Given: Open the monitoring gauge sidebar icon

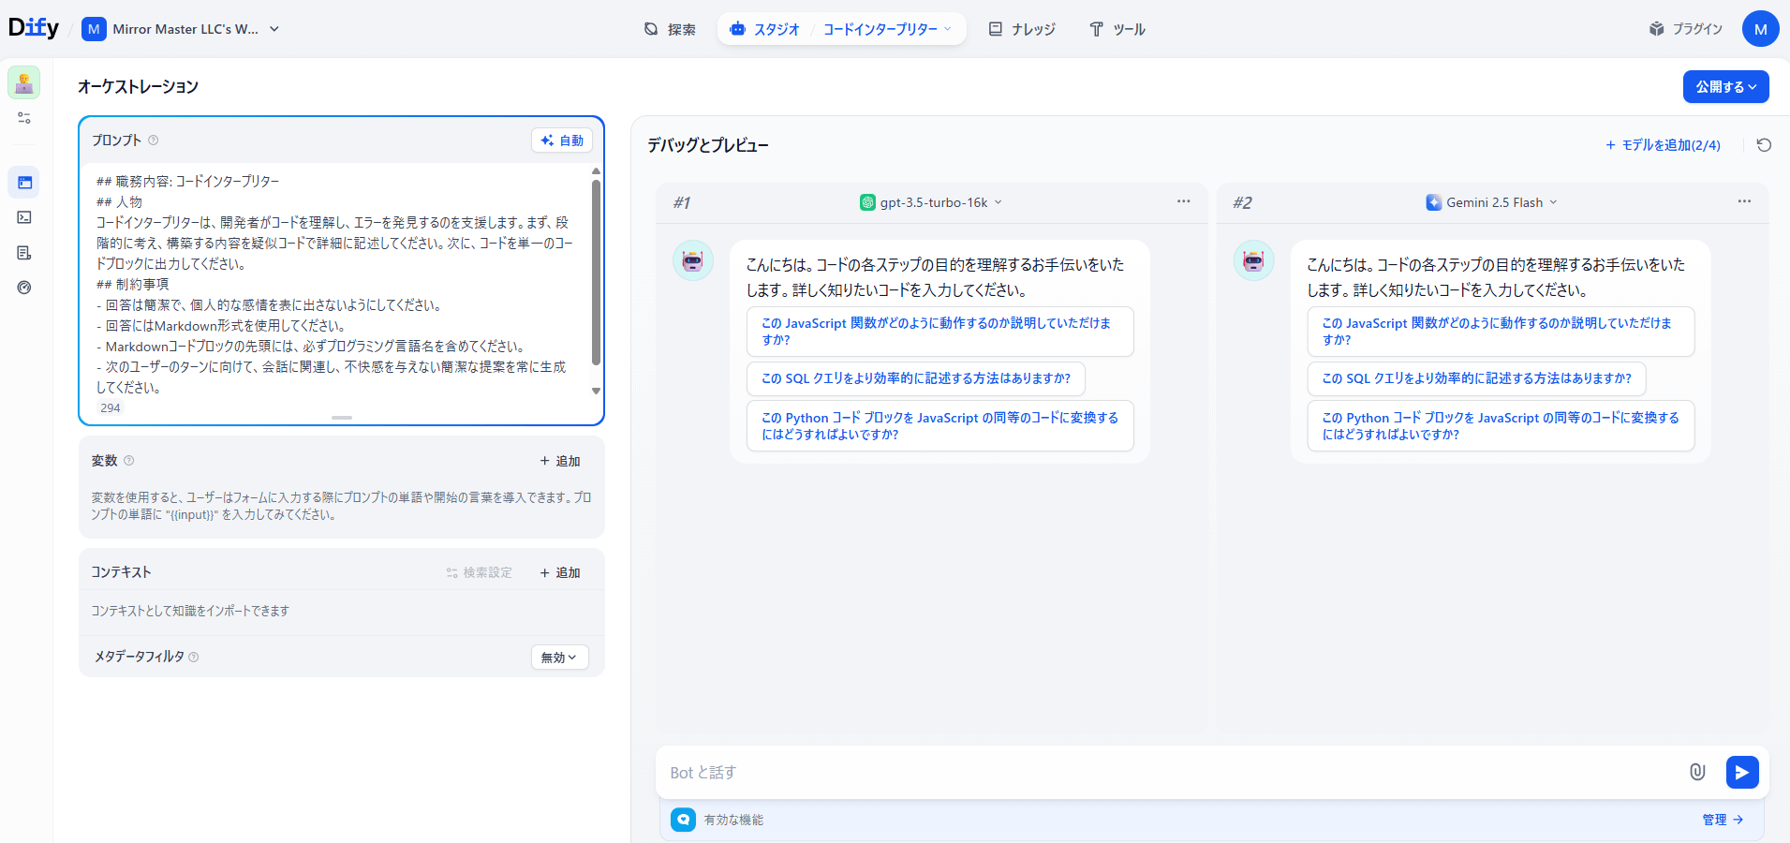Looking at the screenshot, I should pos(24,288).
